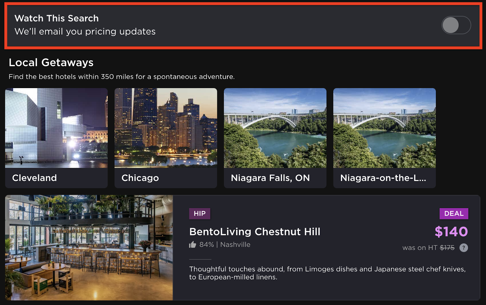Select the Niagara Falls, ON image

275,128
